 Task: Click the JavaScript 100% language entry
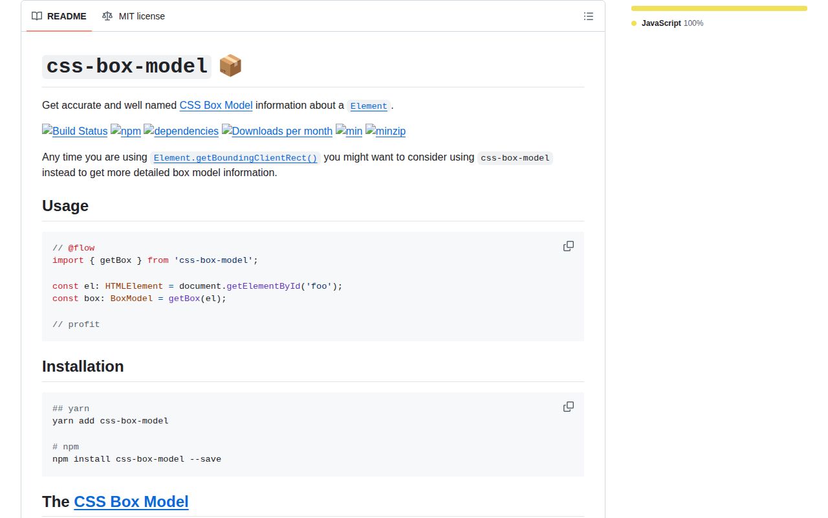click(668, 23)
